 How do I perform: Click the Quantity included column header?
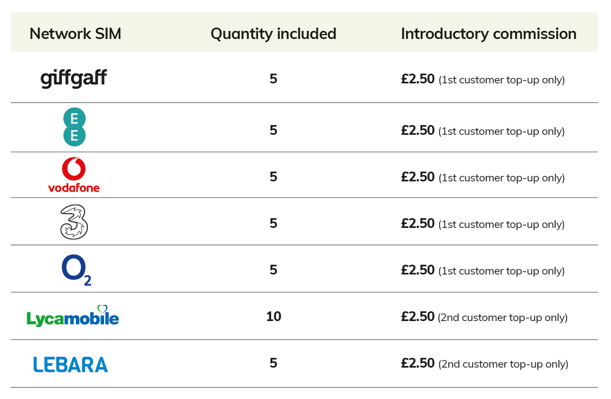[273, 34]
